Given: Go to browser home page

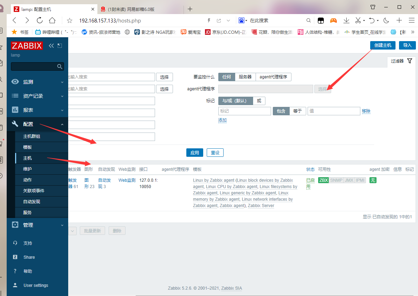Looking at the screenshot, I should pyautogui.click(x=52, y=20).
